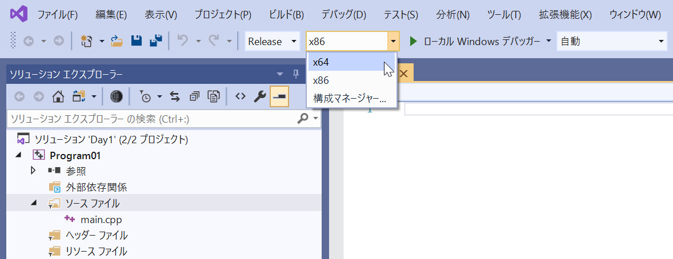Image resolution: width=673 pixels, height=259 pixels.
Task: Toggle the highlighted Preview Selected Items button
Action: pos(279,96)
